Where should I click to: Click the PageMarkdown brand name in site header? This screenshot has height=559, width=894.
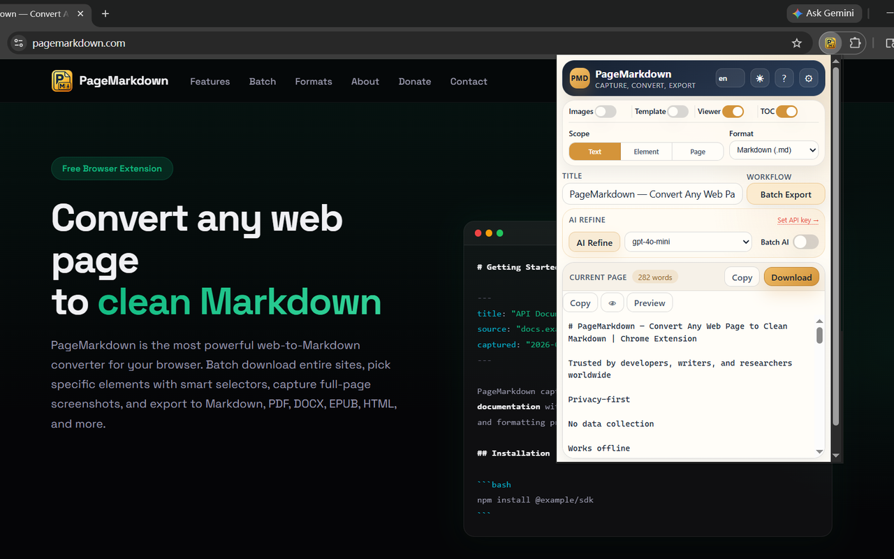coord(124,81)
